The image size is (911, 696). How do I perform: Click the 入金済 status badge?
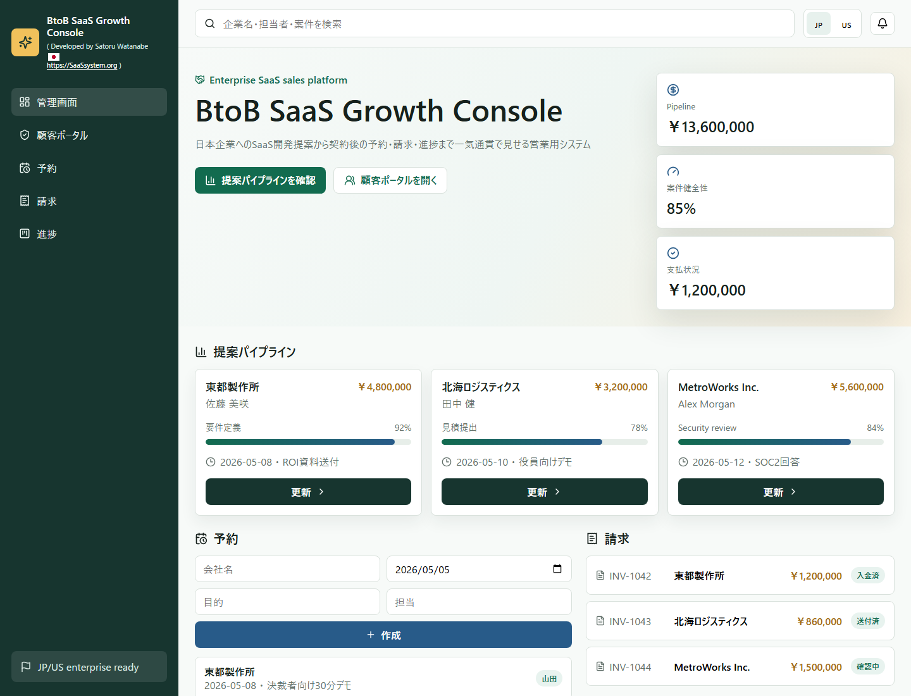tap(868, 575)
